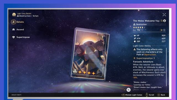Click the 'Smart moles fear naught foes' quote
This screenshot has width=177, height=100.
[148, 87]
